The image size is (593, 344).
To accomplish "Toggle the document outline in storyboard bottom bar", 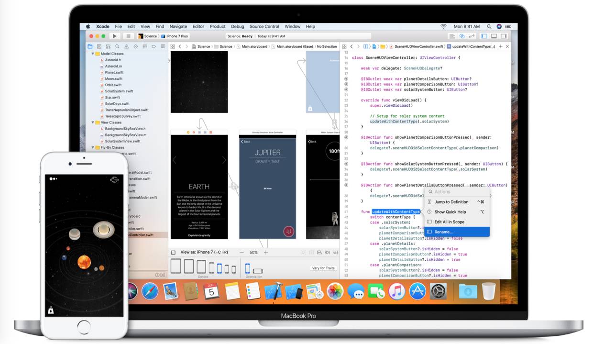I will click(173, 252).
